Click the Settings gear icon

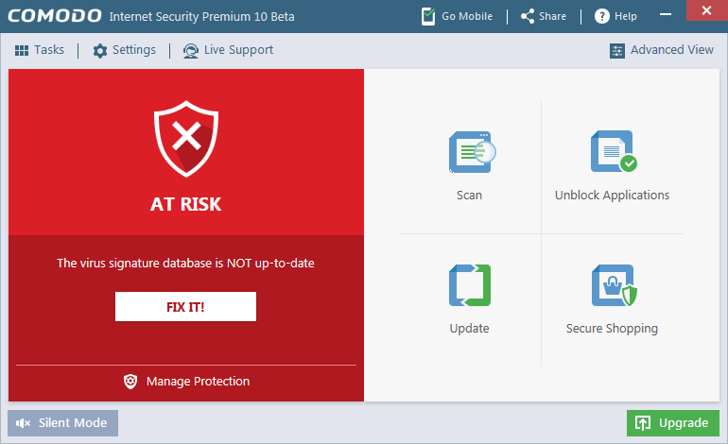point(100,51)
